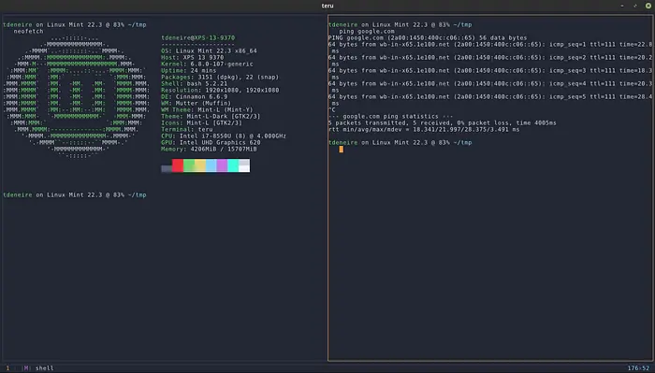Click the Packages: 3151 (dpkg) line
Image resolution: width=655 pixels, height=373 pixels.
[x=220, y=78]
